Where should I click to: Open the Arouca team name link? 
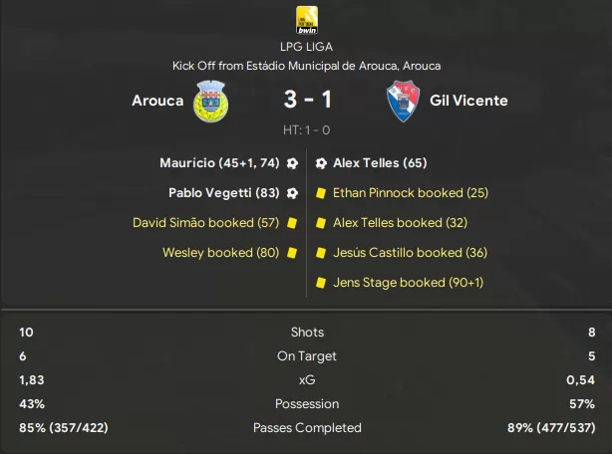pyautogui.click(x=157, y=101)
